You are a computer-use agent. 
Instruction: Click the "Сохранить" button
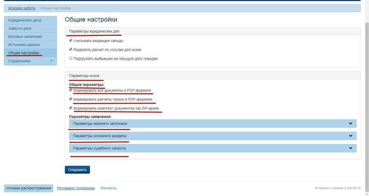(77, 170)
